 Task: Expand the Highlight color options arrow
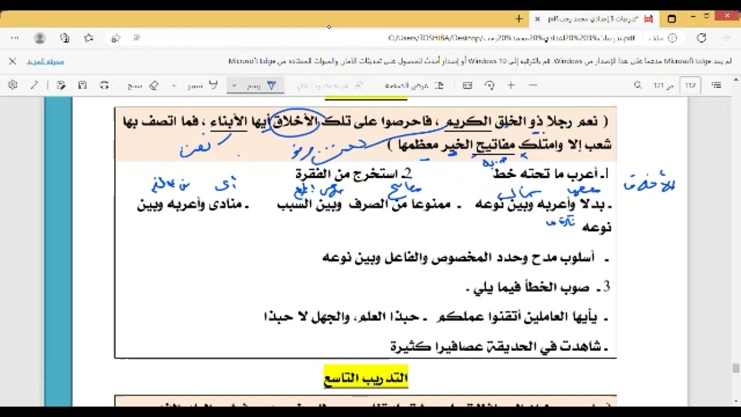tap(174, 85)
